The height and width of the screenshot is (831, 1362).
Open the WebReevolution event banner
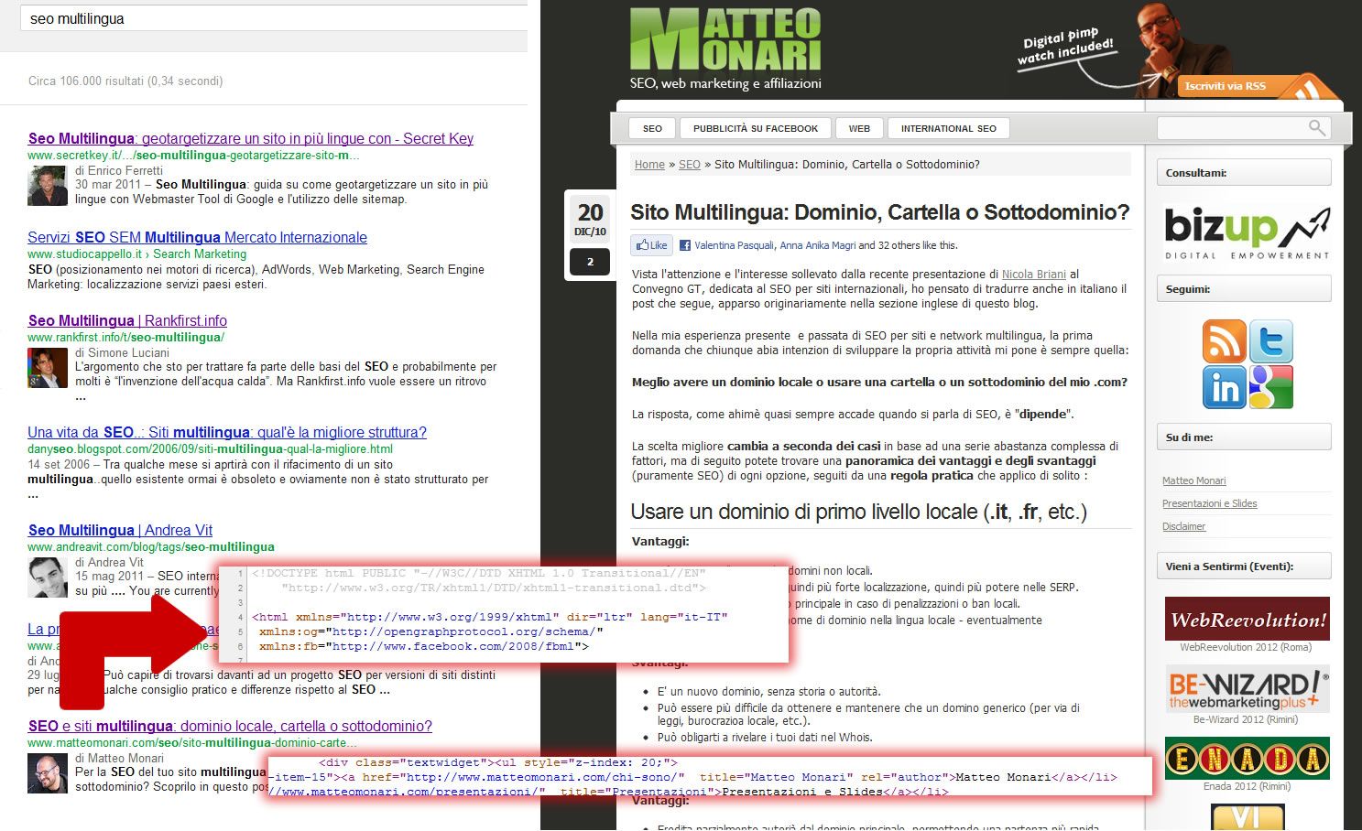point(1246,620)
